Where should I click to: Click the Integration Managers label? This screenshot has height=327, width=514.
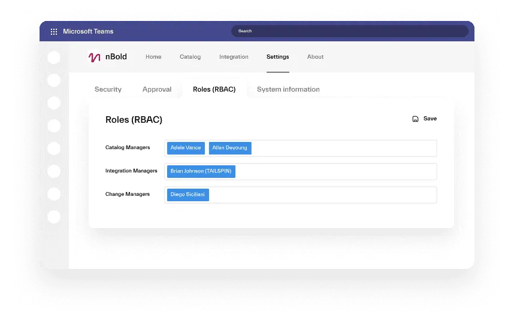[x=131, y=171]
